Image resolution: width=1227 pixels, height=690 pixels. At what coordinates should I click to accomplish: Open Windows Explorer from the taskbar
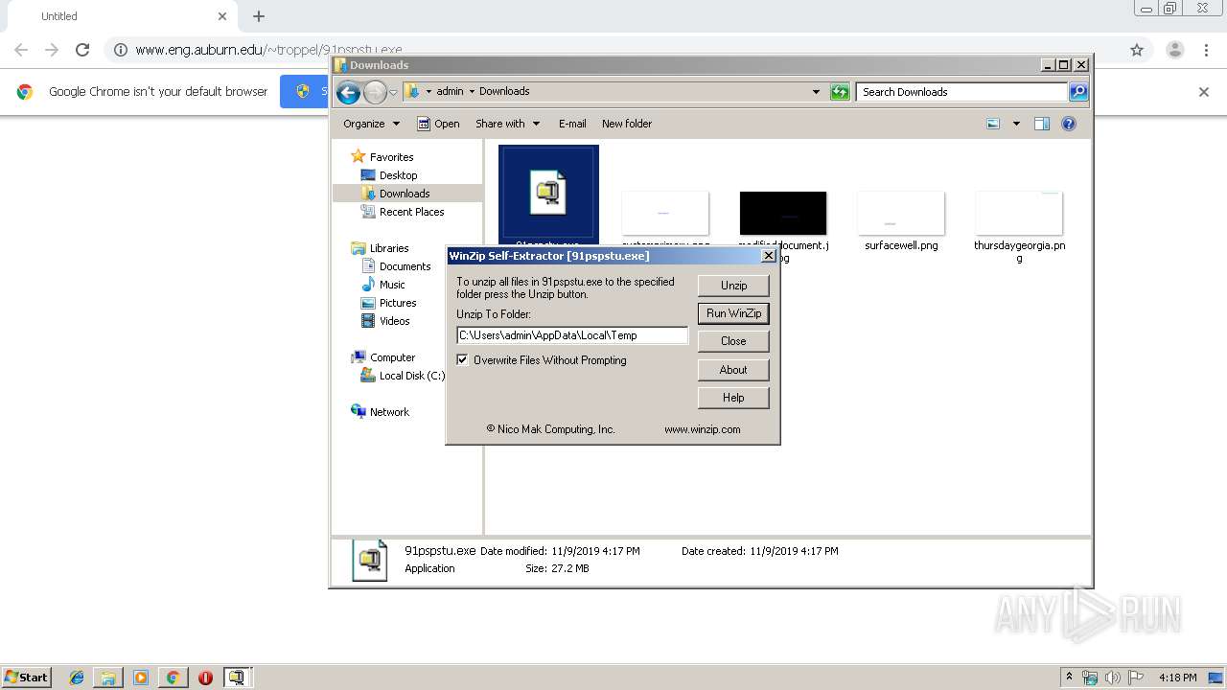(108, 678)
